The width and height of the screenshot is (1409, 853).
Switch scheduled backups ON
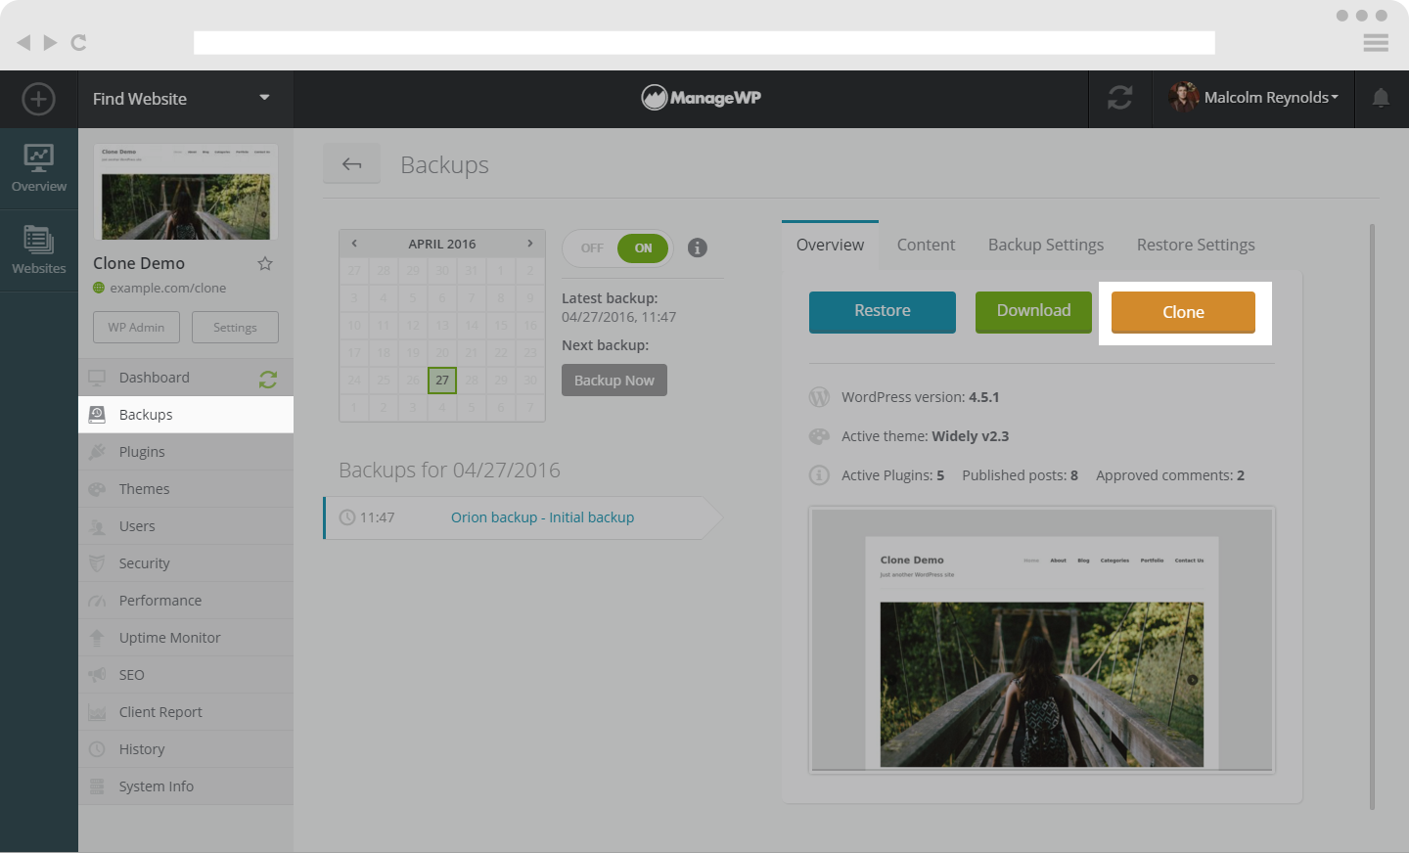tap(643, 248)
